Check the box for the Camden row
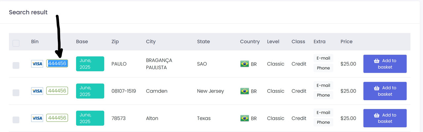This screenshot has height=132, width=423. pyautogui.click(x=16, y=93)
